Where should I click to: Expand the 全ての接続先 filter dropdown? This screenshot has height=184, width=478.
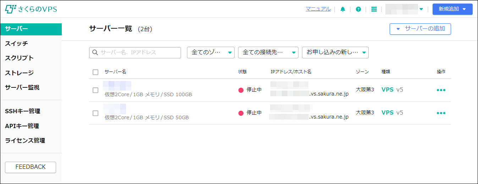[x=268, y=52]
